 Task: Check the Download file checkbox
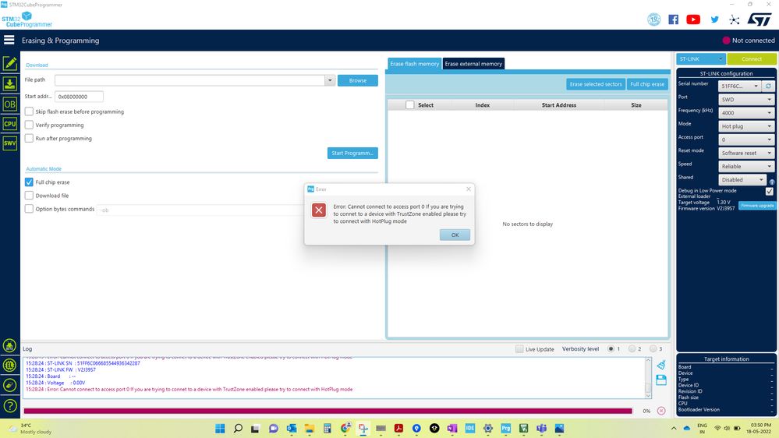click(x=30, y=195)
